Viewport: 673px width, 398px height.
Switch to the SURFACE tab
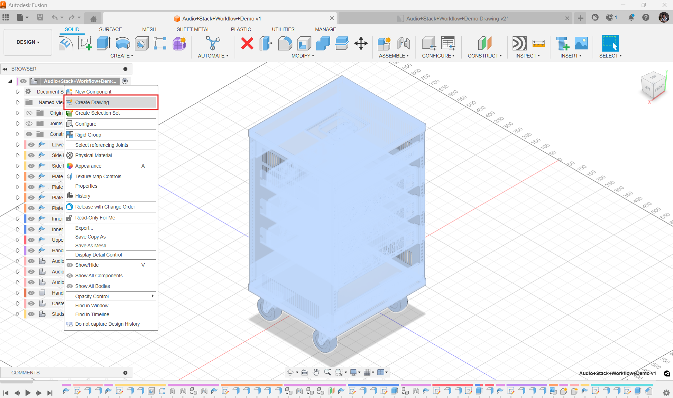(x=110, y=29)
